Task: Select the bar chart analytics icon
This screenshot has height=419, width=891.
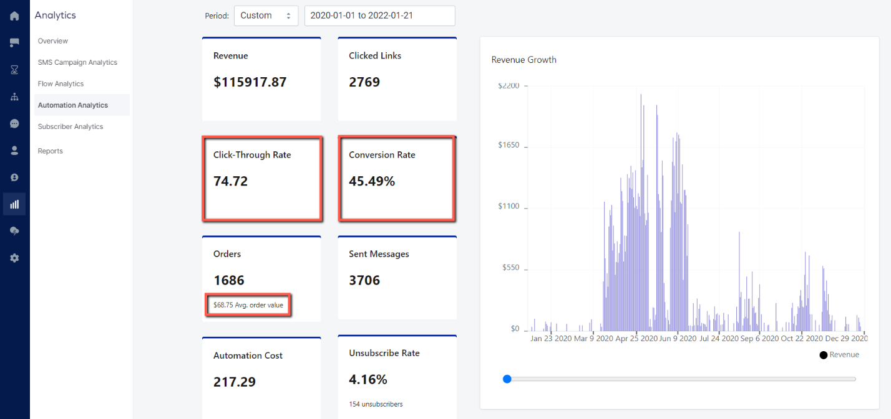Action: point(14,204)
